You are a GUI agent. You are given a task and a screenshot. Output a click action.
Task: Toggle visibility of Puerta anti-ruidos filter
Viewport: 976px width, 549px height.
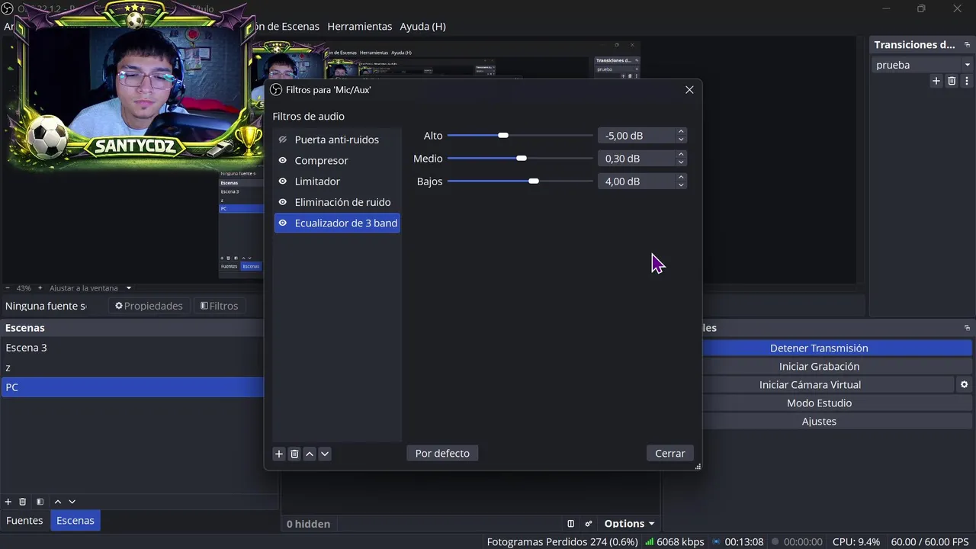(x=283, y=140)
